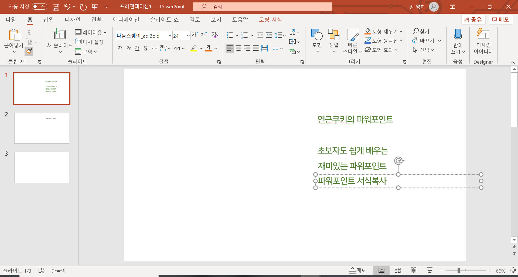This screenshot has width=518, height=277.
Task: Convert to SmartArt icon
Action: tap(292, 51)
